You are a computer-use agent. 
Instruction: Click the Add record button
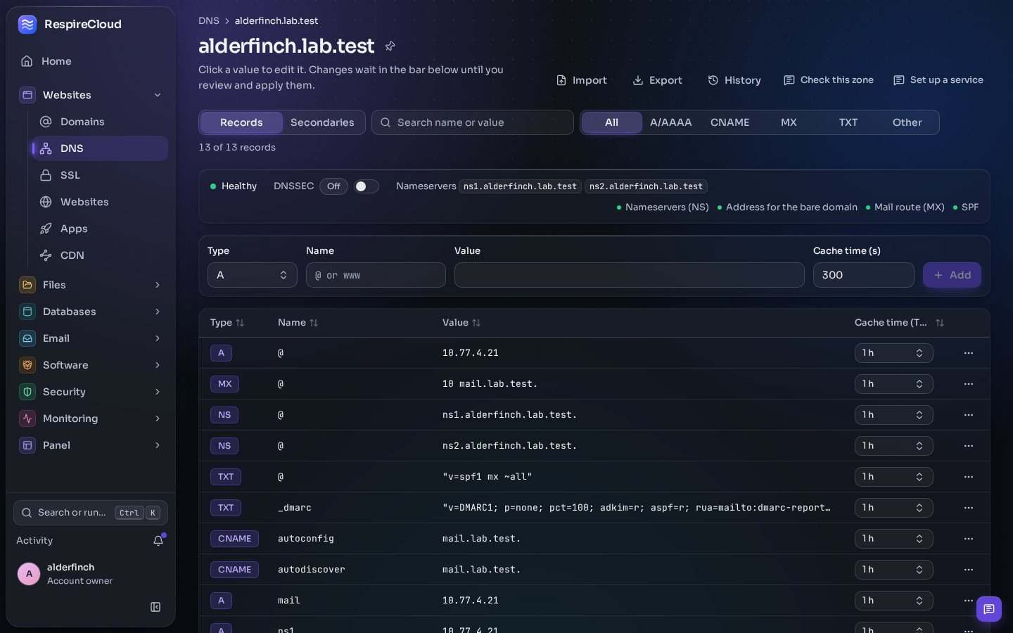(952, 275)
